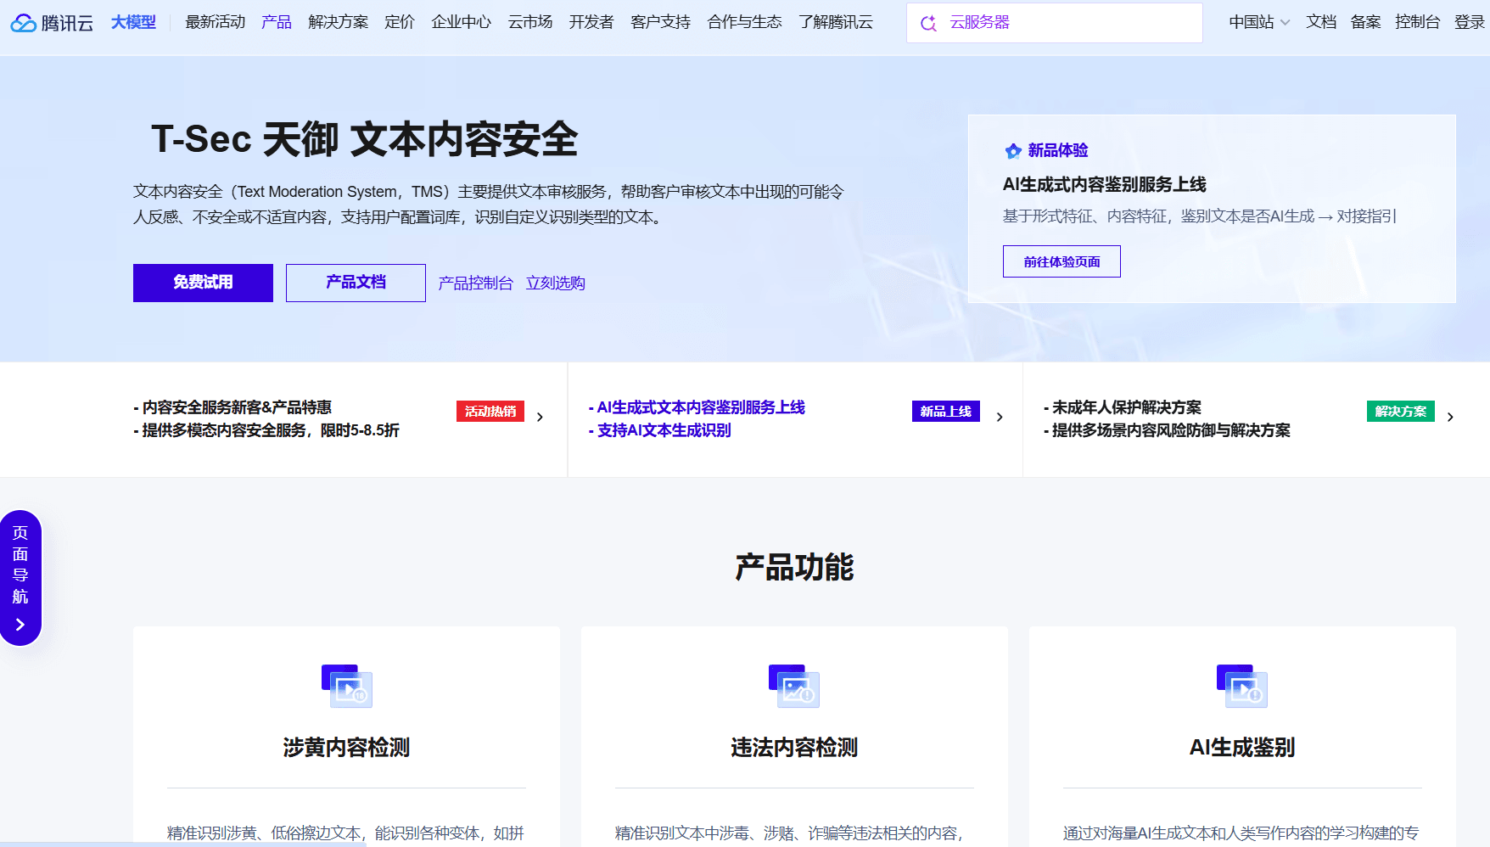Click the AI生成式内容鉴别服务上线 heading

(x=1105, y=184)
